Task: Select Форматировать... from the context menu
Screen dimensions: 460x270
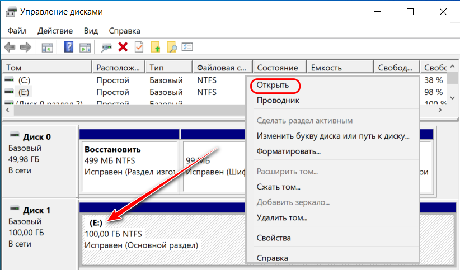Action: 288,151
